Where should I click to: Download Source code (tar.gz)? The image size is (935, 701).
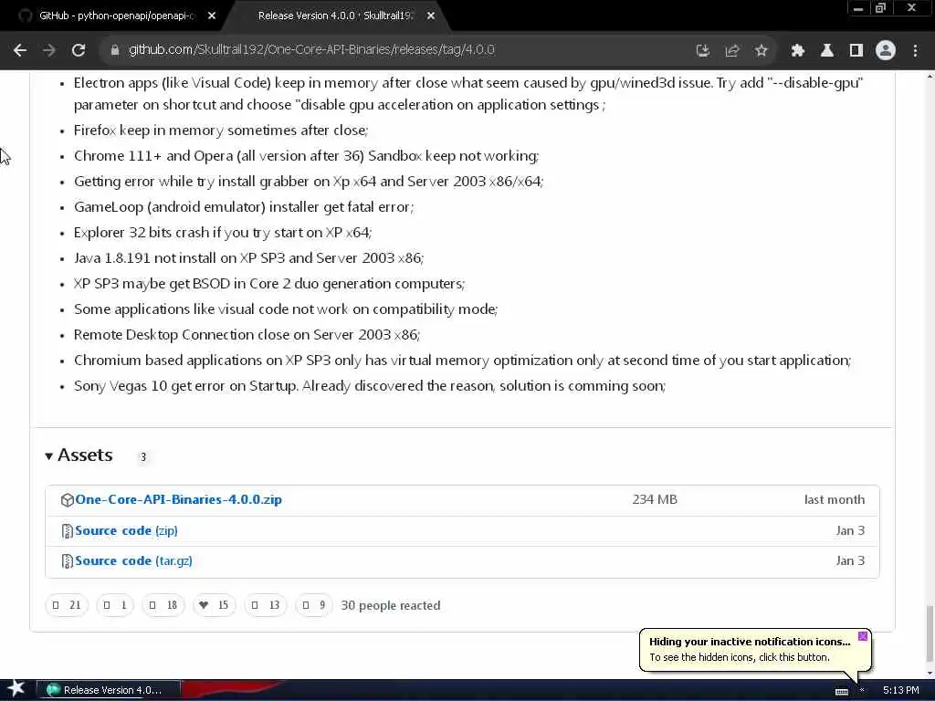click(x=133, y=561)
